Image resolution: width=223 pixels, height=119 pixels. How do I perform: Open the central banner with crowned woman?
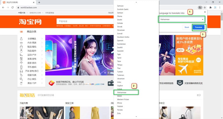pos(93,55)
